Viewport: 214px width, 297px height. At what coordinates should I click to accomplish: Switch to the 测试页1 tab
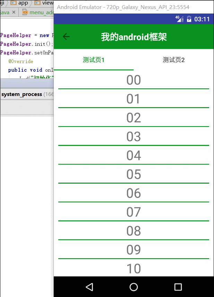tap(94, 60)
